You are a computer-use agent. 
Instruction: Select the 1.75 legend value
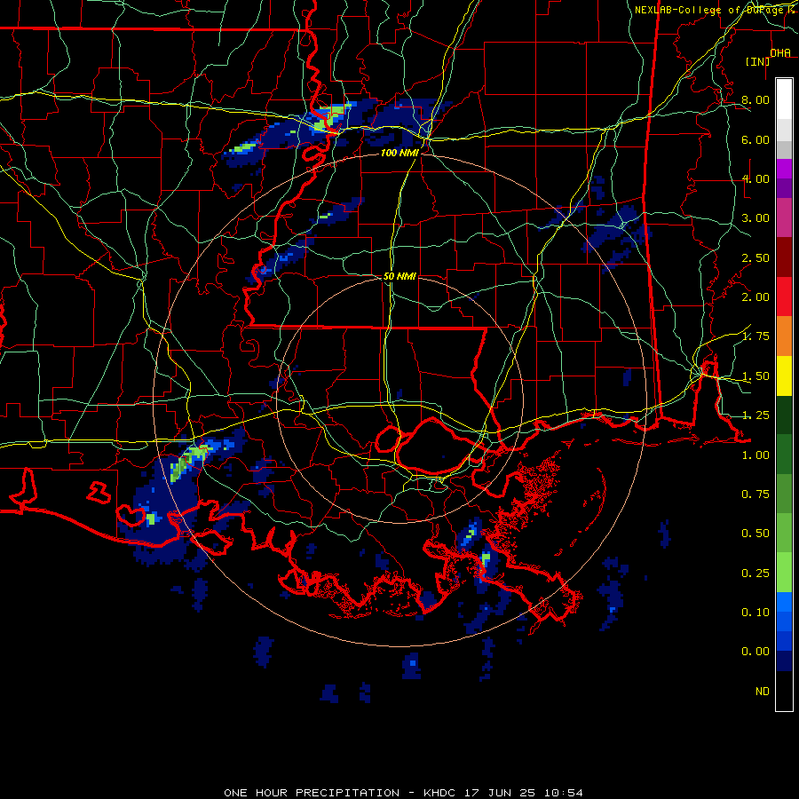(x=755, y=336)
